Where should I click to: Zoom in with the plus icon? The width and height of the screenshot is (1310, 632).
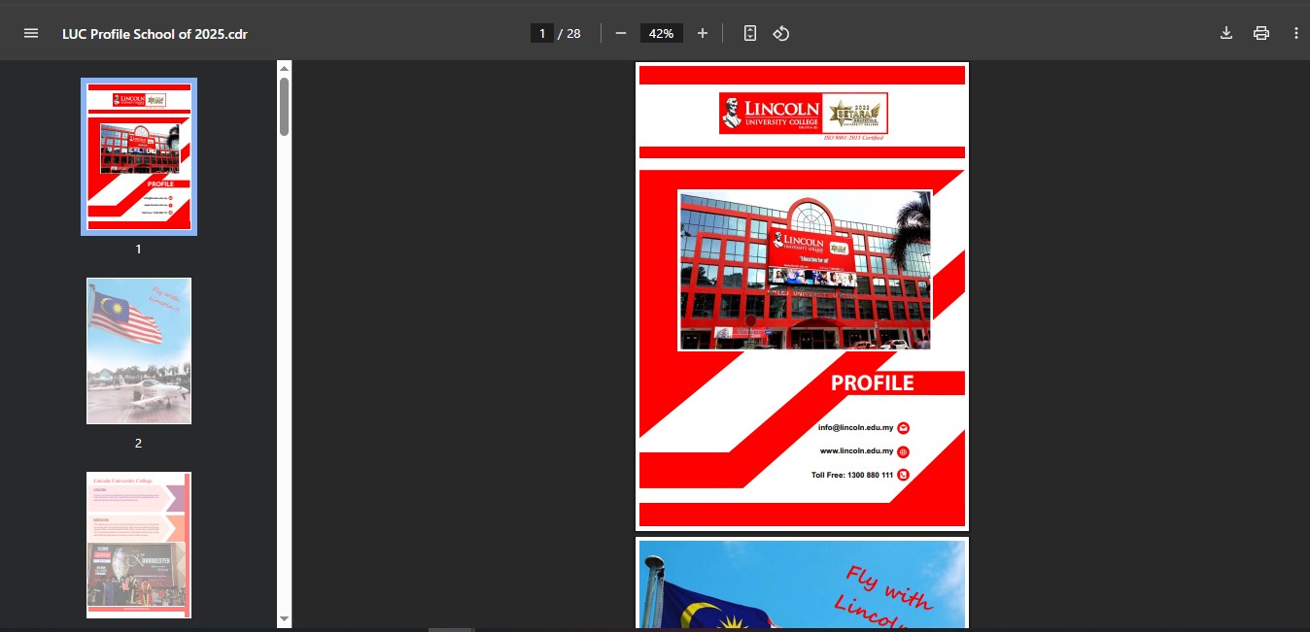(703, 33)
